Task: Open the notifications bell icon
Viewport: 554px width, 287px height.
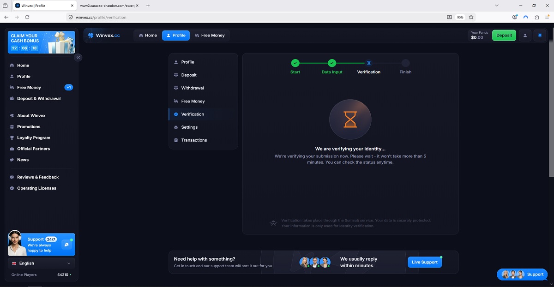Action: click(x=540, y=36)
